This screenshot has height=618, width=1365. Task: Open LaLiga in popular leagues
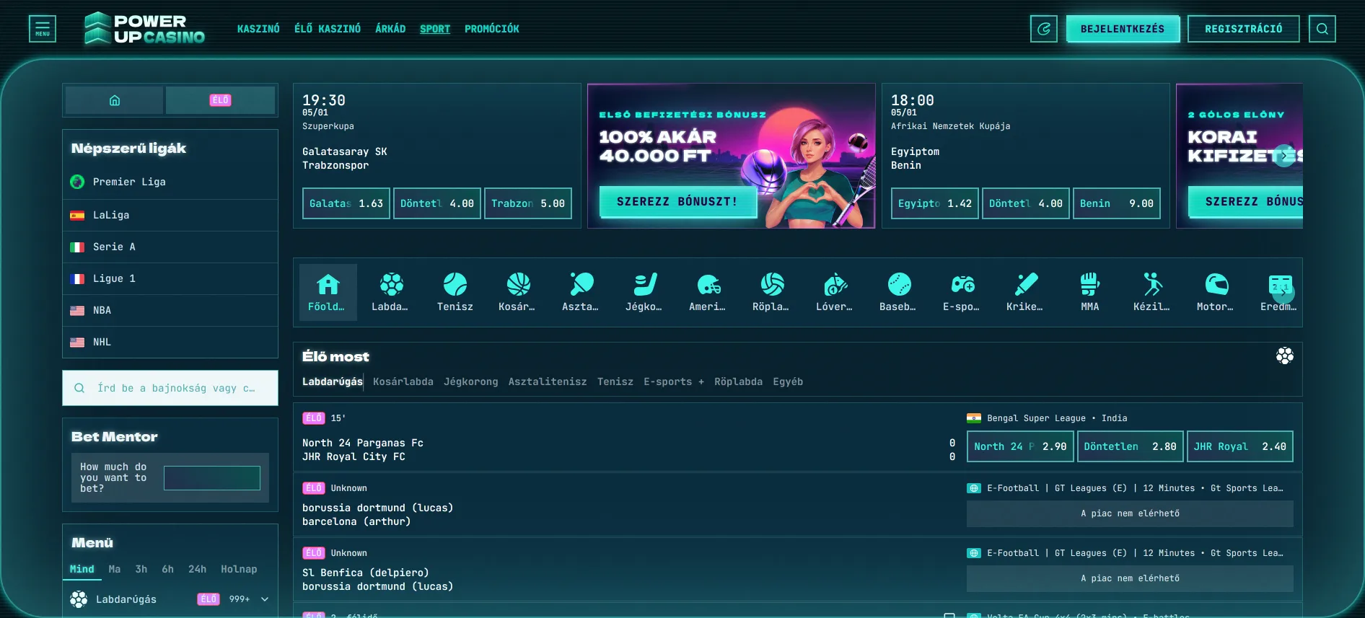pyautogui.click(x=170, y=215)
